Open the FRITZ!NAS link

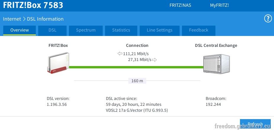[180, 5]
